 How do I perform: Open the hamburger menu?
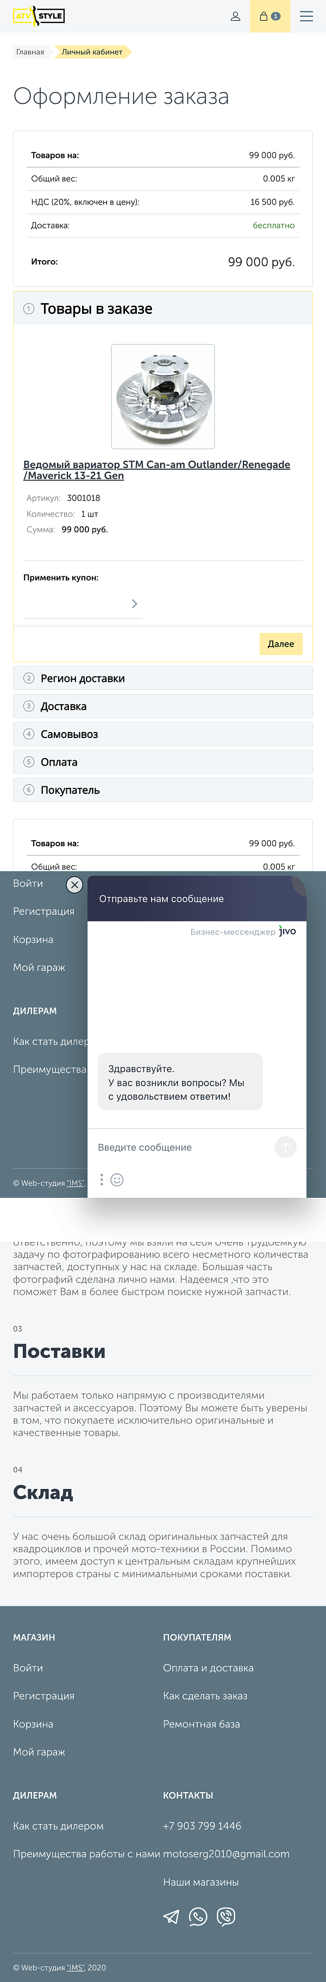tap(307, 16)
